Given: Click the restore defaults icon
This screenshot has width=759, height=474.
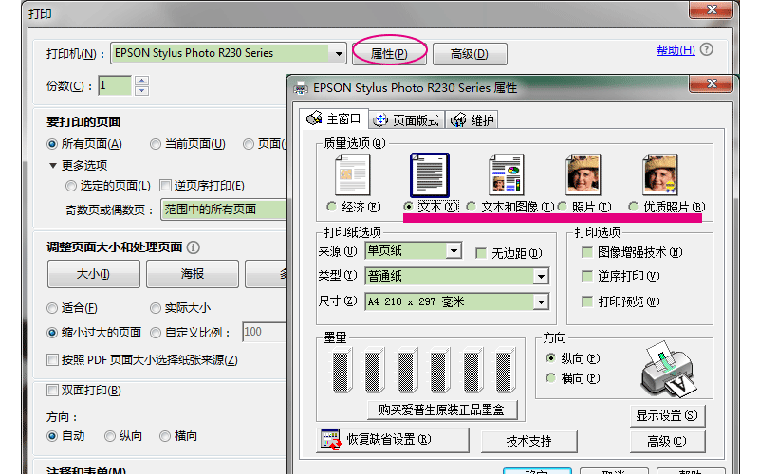Looking at the screenshot, I should (x=331, y=440).
